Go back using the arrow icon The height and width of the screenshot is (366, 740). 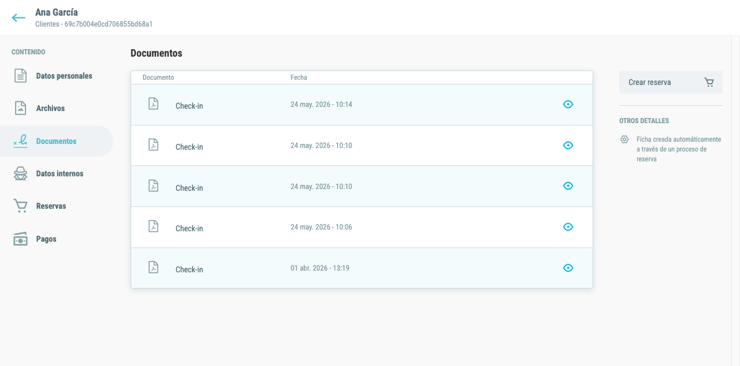pos(18,18)
